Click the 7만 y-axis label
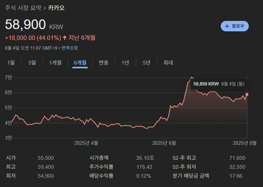The width and height of the screenshot is (263, 187). 8,77
